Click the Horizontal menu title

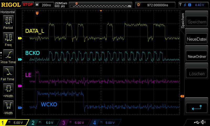pyautogui.click(x=8, y=12)
